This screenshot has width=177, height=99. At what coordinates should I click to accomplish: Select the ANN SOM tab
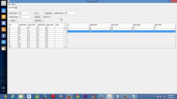tap(12, 8)
